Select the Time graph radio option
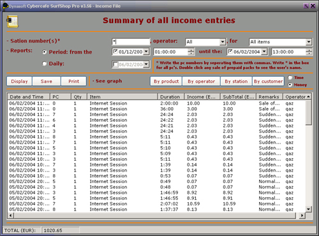The height and width of the screenshot is (236, 319). pos(290,78)
